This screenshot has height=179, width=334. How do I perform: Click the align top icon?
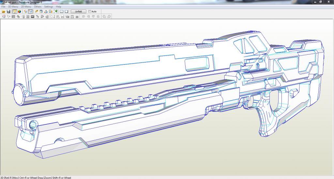[x=93, y=17]
